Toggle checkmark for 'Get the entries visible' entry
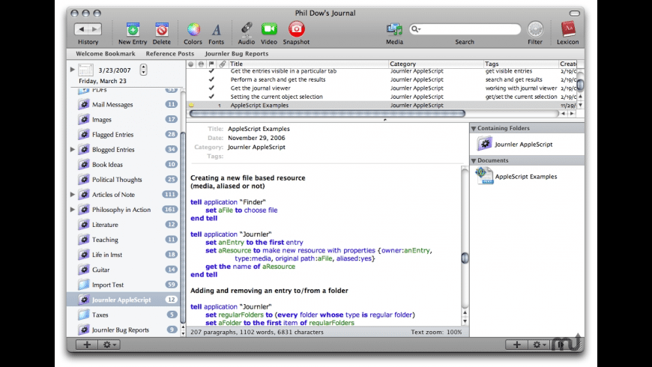The width and height of the screenshot is (652, 367). point(211,71)
